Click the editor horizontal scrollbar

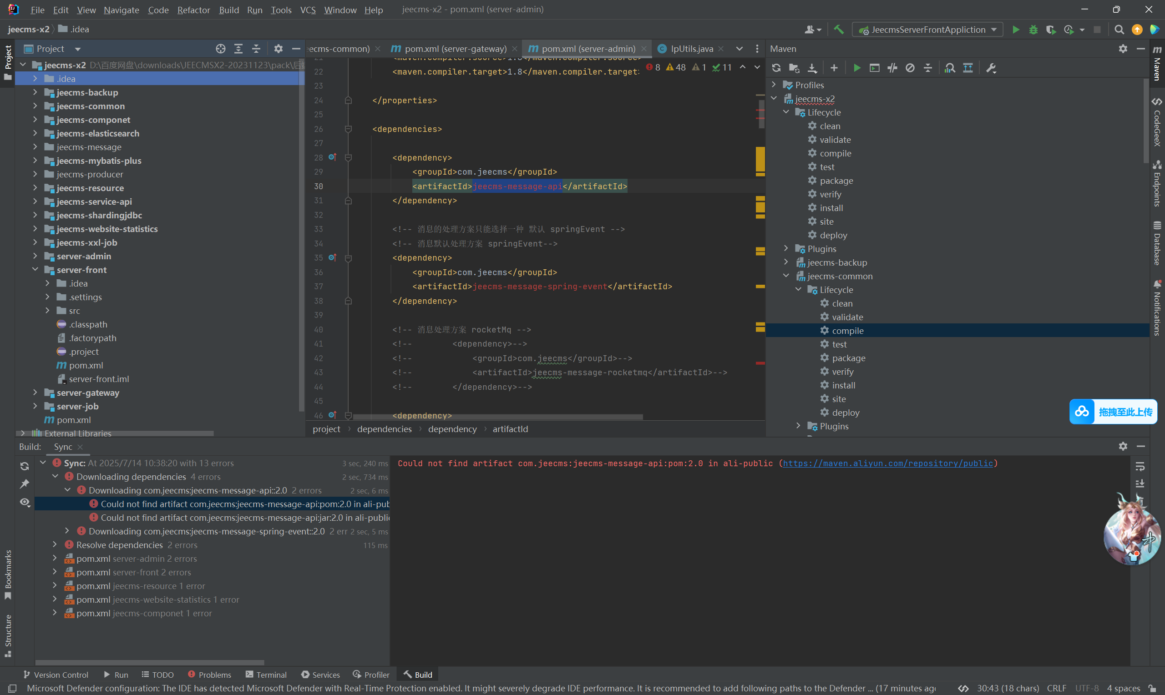tap(497, 416)
